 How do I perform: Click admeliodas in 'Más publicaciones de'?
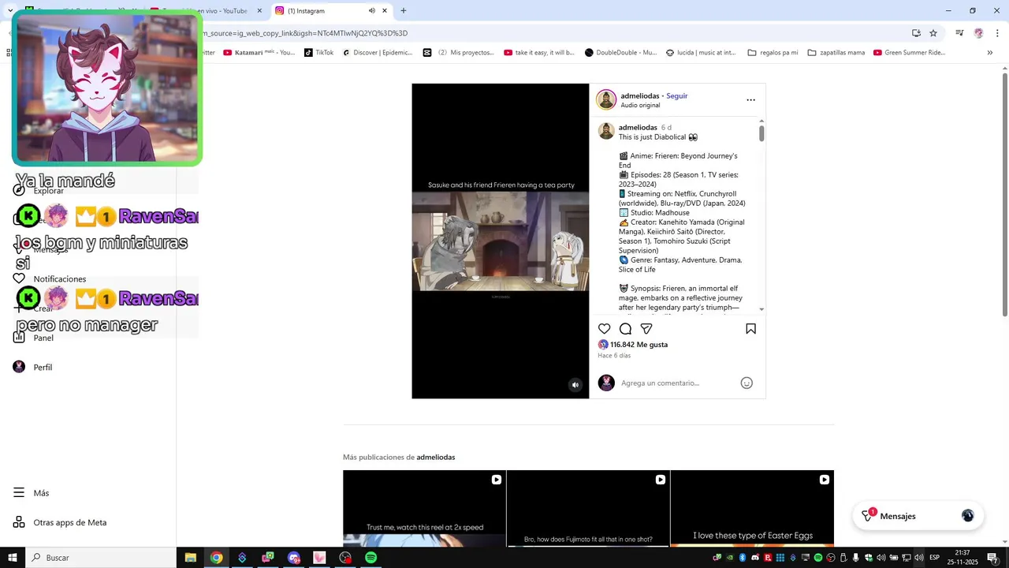pyautogui.click(x=436, y=458)
